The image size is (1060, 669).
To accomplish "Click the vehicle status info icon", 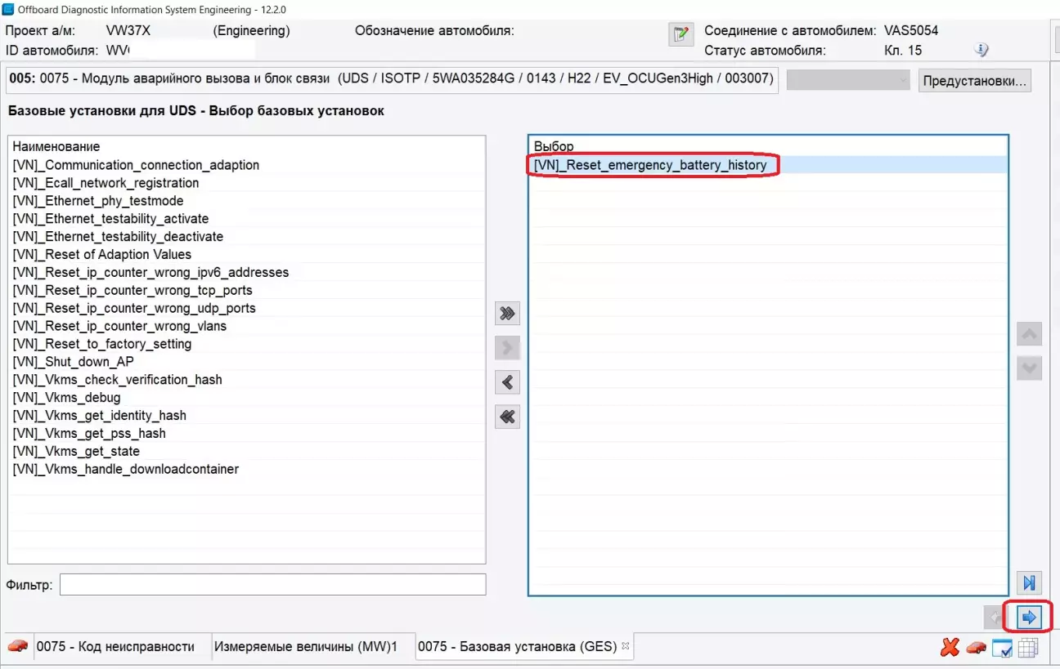I will pos(981,51).
